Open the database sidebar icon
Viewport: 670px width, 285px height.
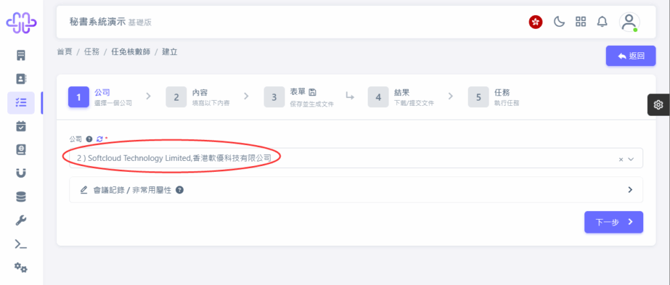click(21, 197)
